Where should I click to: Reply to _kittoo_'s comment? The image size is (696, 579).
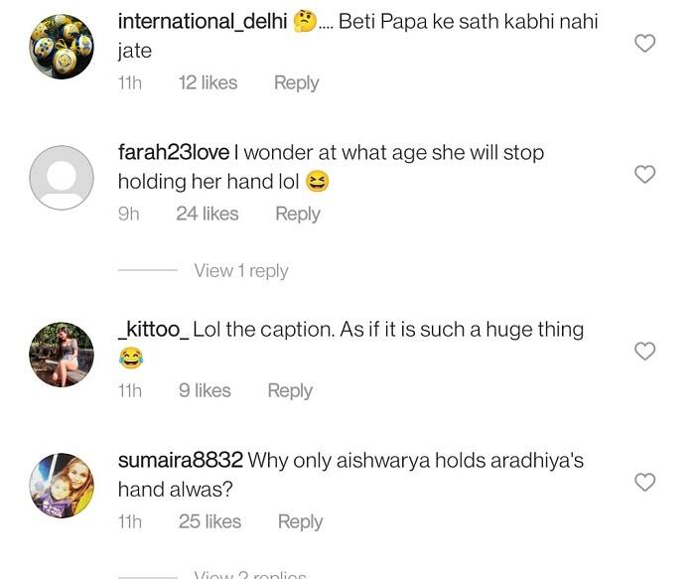pyautogui.click(x=290, y=391)
